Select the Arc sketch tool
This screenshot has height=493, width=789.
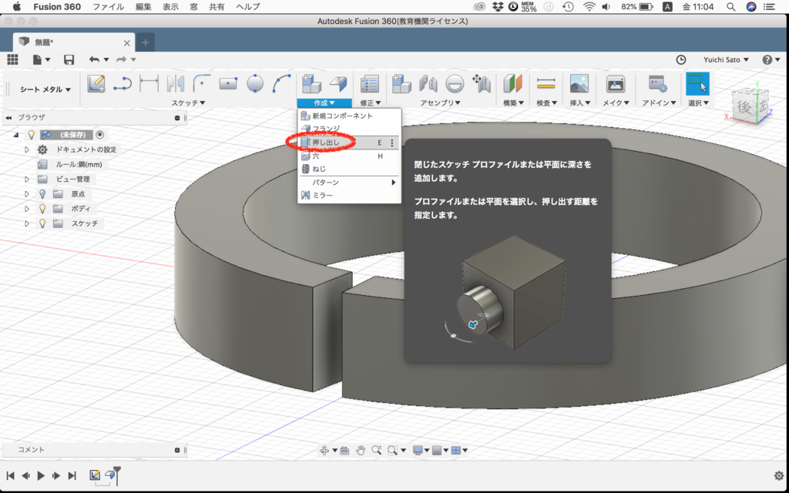pyautogui.click(x=281, y=83)
